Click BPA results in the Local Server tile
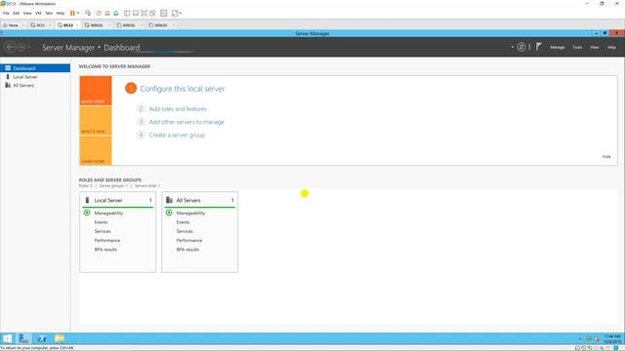The height and width of the screenshot is (351, 625). 105,250
